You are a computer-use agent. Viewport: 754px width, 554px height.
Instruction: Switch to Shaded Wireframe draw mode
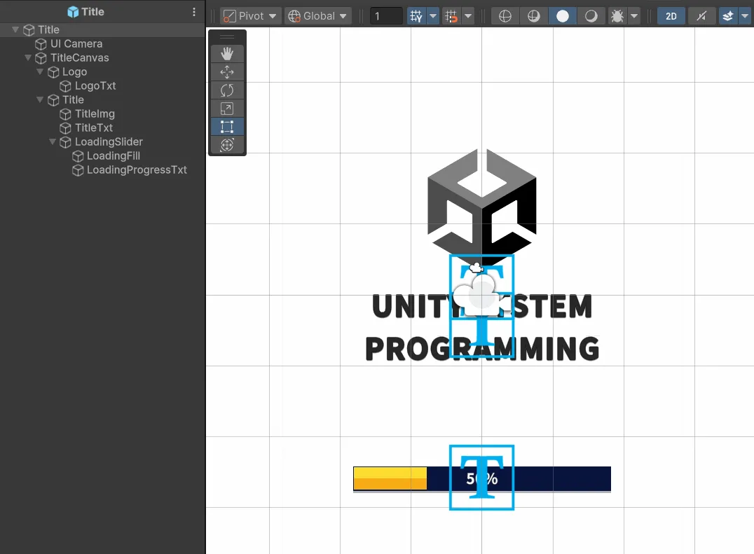(534, 16)
